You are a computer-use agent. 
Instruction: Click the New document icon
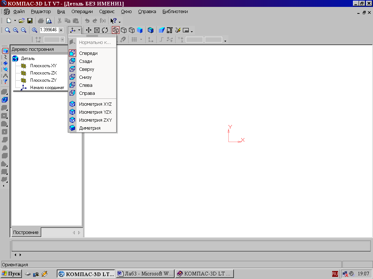(9, 21)
